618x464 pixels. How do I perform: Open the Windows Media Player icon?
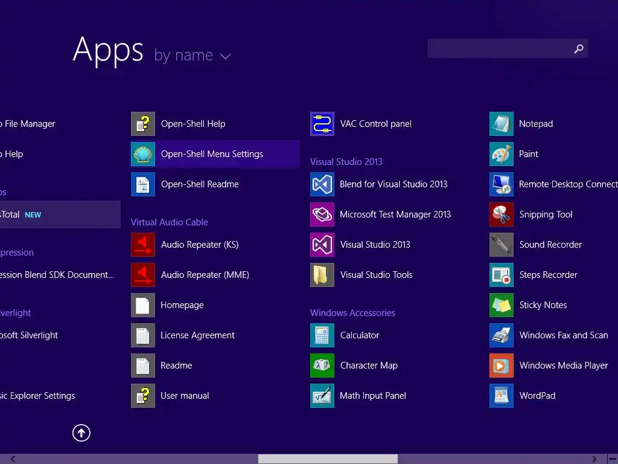[502, 366]
